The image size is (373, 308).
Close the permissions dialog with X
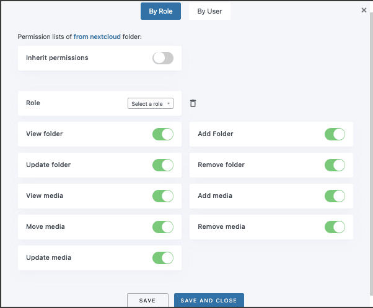click(x=364, y=11)
